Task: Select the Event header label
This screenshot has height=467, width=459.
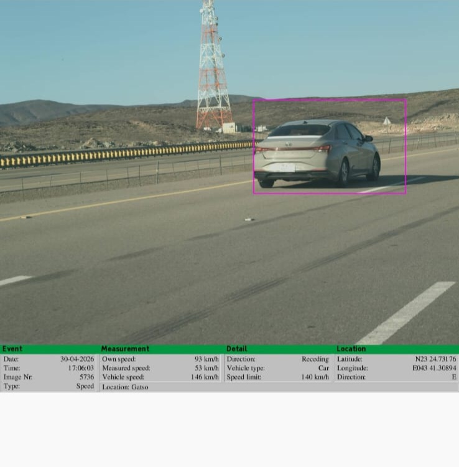Action: (12, 349)
